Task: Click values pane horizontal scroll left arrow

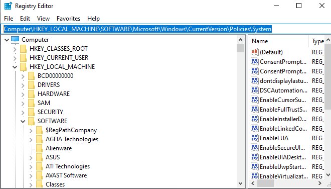Action: 253,183
